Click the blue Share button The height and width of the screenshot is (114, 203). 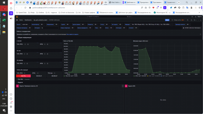point(167,20)
